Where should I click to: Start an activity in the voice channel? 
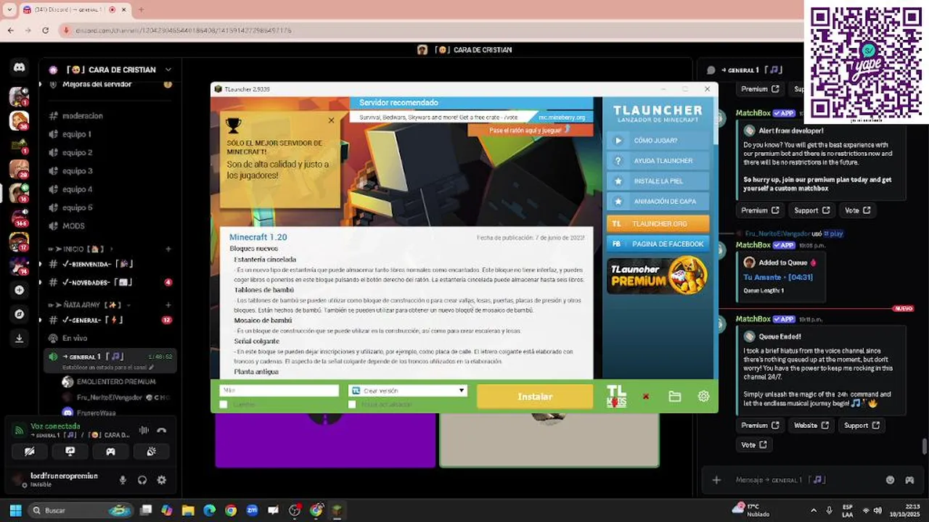(x=110, y=451)
